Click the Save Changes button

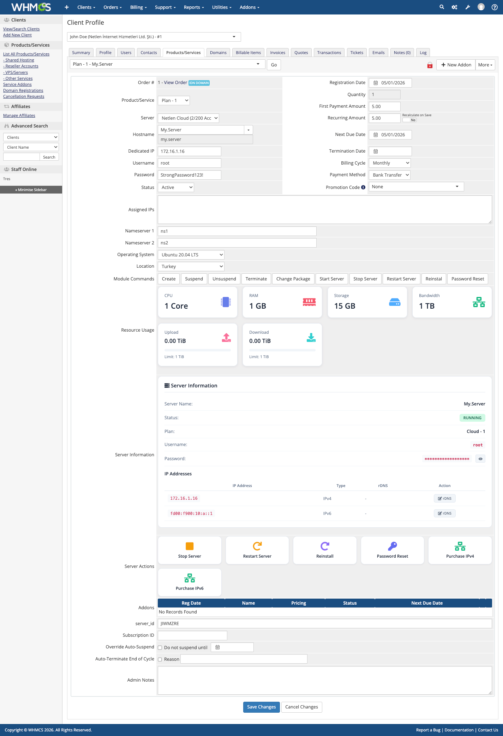pos(261,707)
